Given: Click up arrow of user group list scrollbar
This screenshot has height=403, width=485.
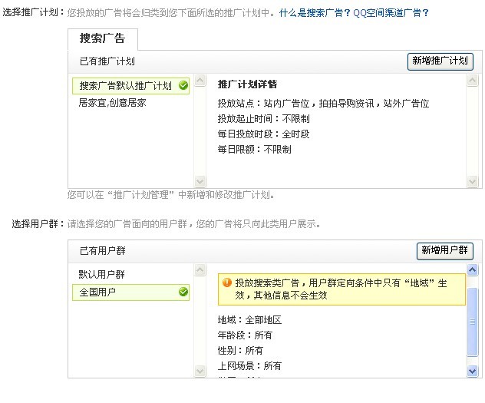Looking at the screenshot, I should click(200, 270).
